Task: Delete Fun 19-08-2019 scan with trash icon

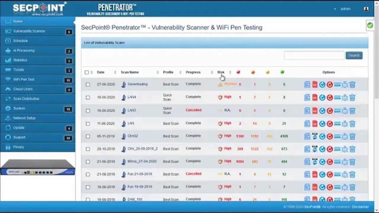Action: coord(352,187)
